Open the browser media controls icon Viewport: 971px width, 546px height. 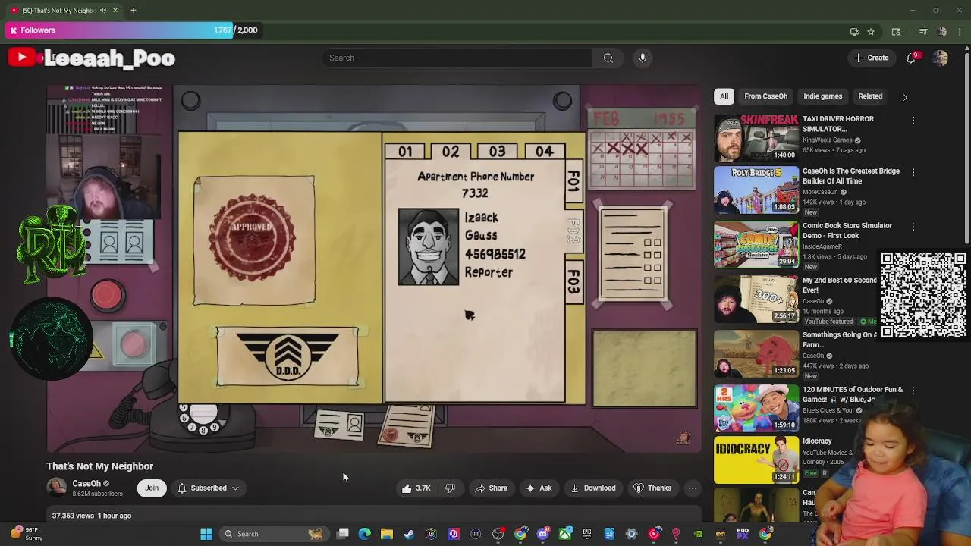(923, 32)
